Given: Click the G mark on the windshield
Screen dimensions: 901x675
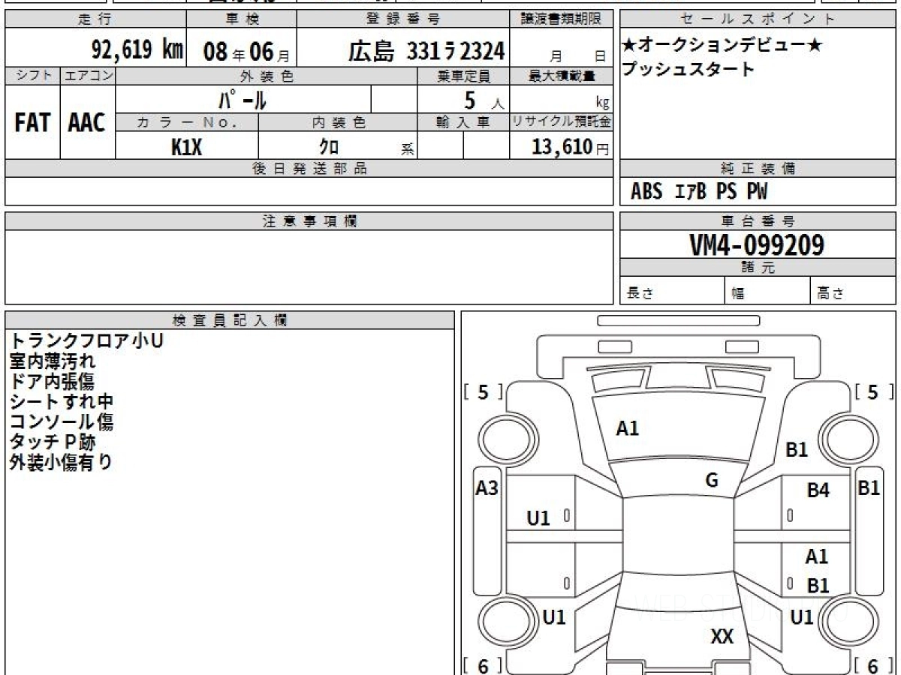Looking at the screenshot, I should (712, 481).
